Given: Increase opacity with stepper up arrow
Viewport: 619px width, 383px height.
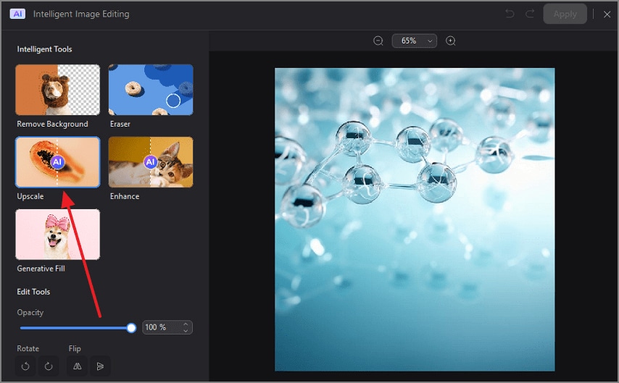Looking at the screenshot, I should 186,324.
